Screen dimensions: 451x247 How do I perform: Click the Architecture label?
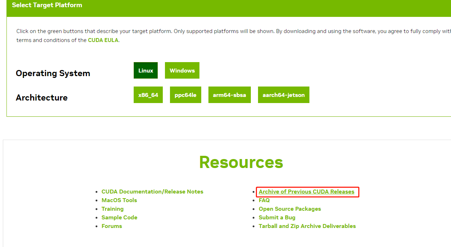click(42, 98)
